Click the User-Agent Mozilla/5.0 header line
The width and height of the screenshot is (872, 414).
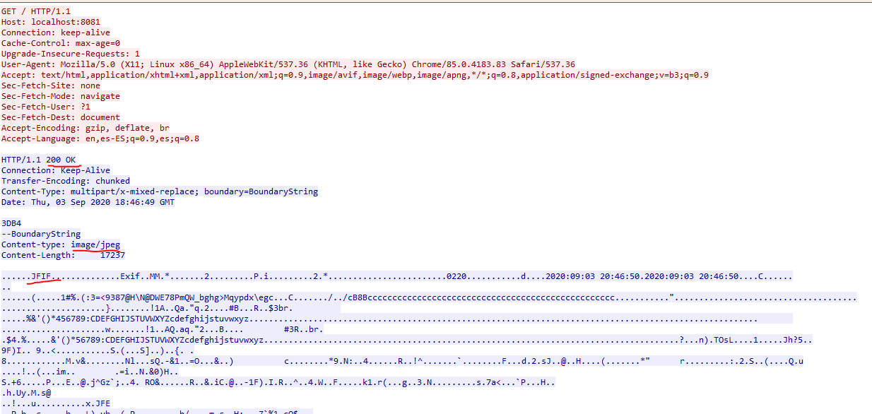tap(288, 64)
